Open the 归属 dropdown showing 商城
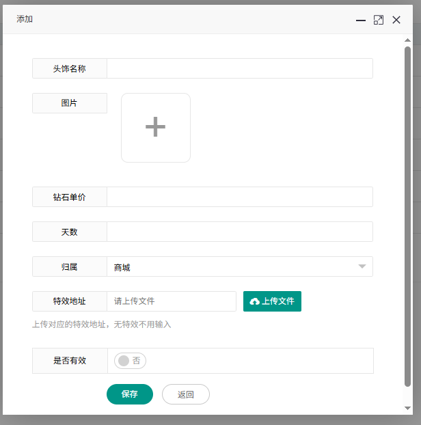 [x=232, y=266]
